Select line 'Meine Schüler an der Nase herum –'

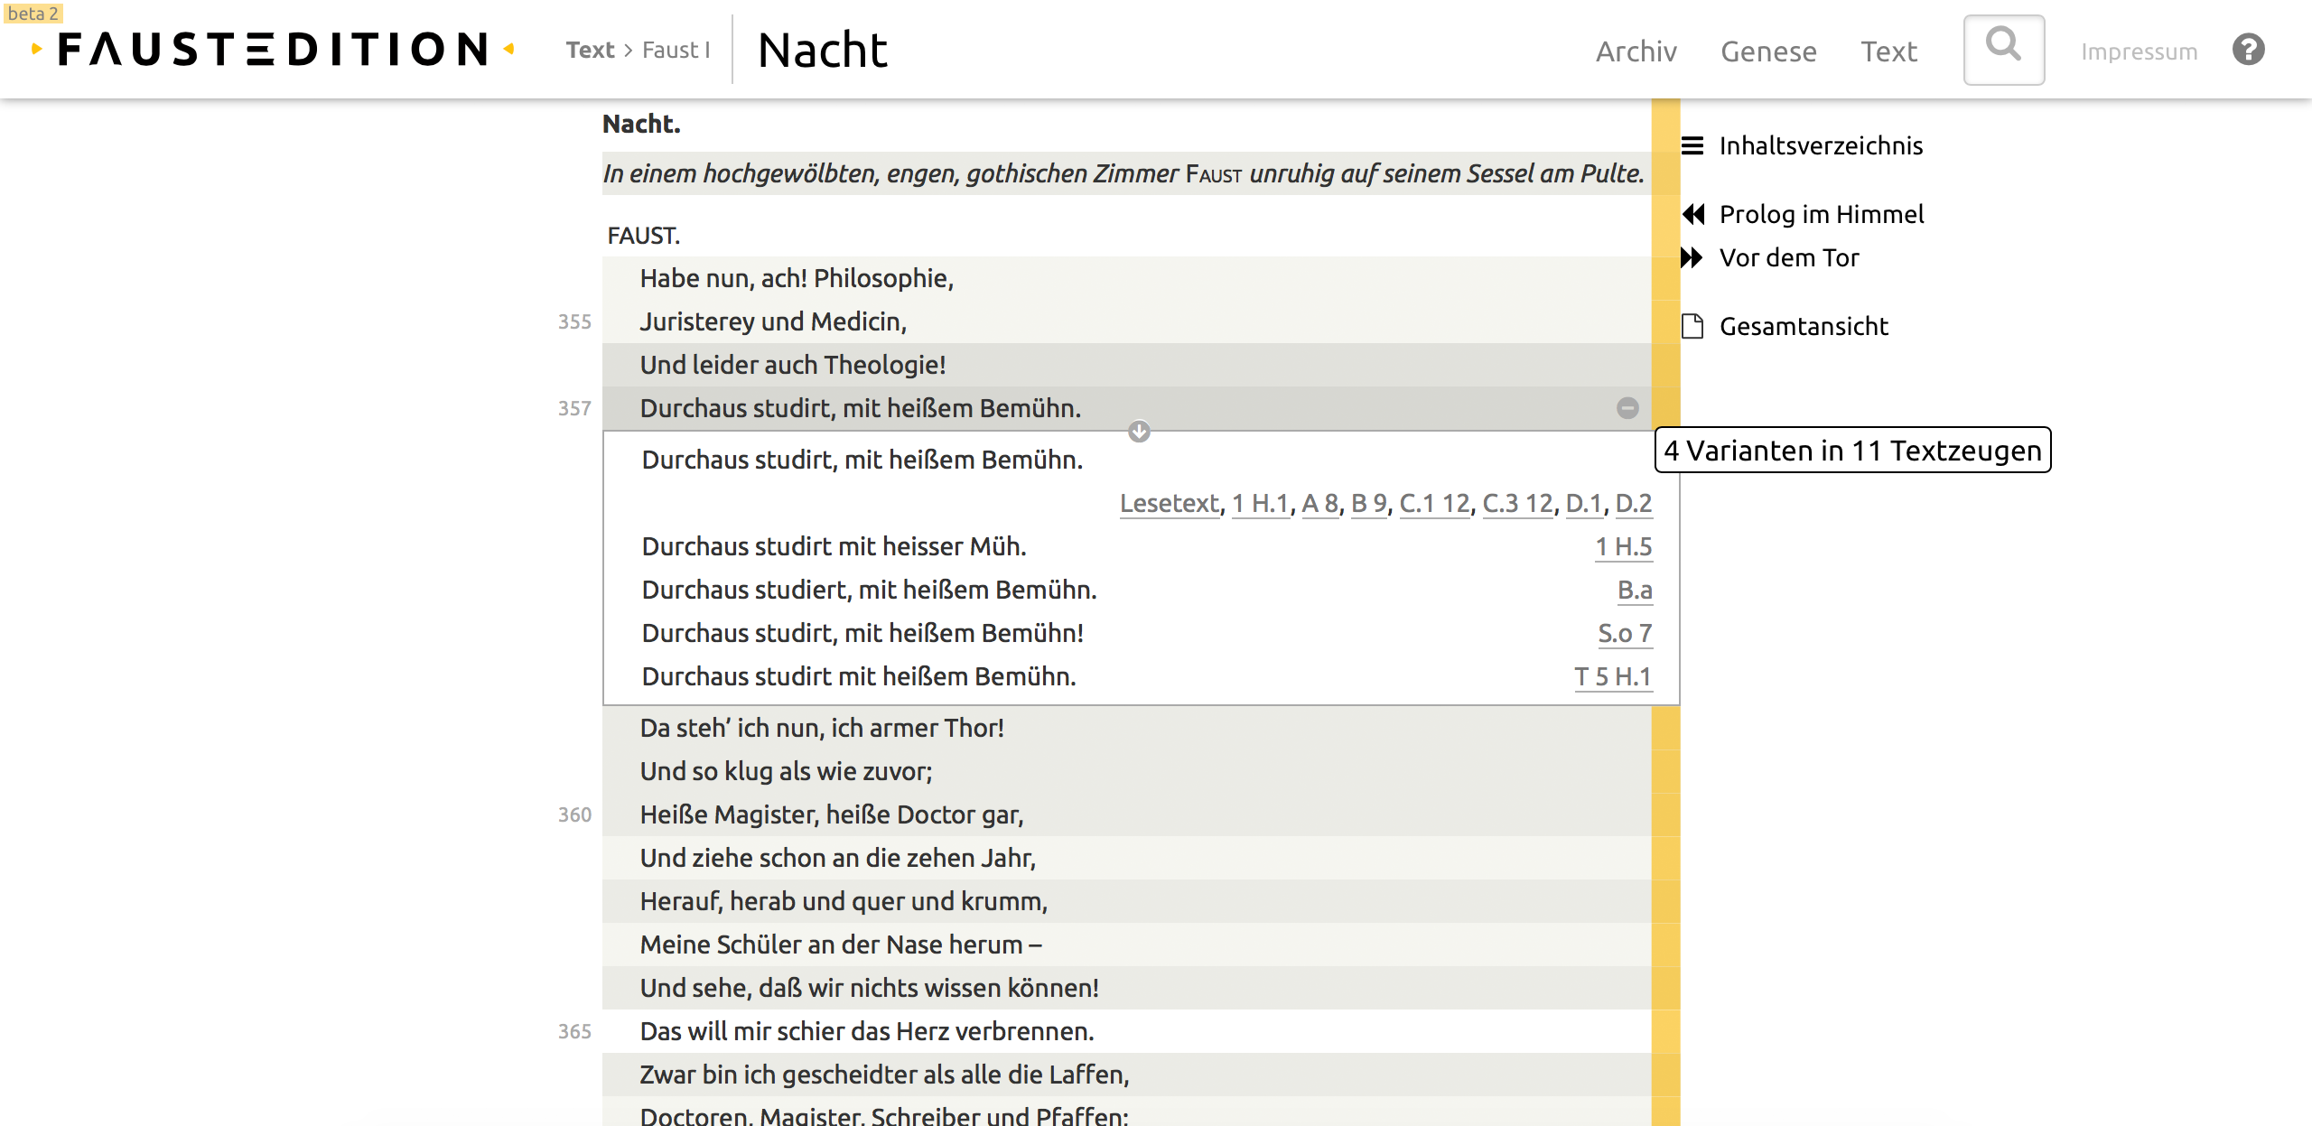(1126, 945)
